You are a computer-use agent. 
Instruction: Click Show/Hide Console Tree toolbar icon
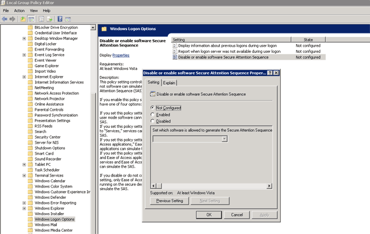[32, 19]
